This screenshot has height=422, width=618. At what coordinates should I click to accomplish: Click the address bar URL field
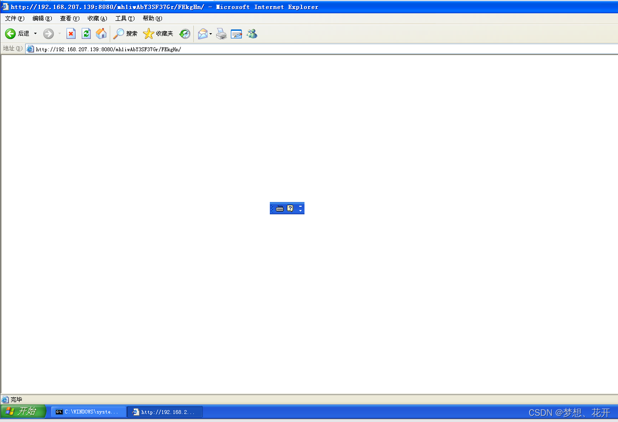point(322,49)
